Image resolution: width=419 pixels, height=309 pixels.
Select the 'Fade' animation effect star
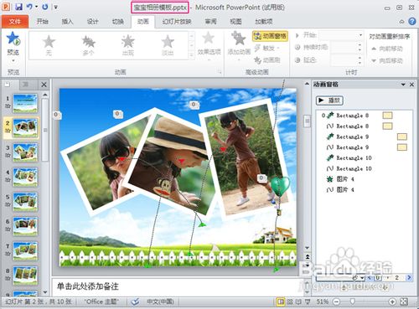pyautogui.click(x=168, y=41)
